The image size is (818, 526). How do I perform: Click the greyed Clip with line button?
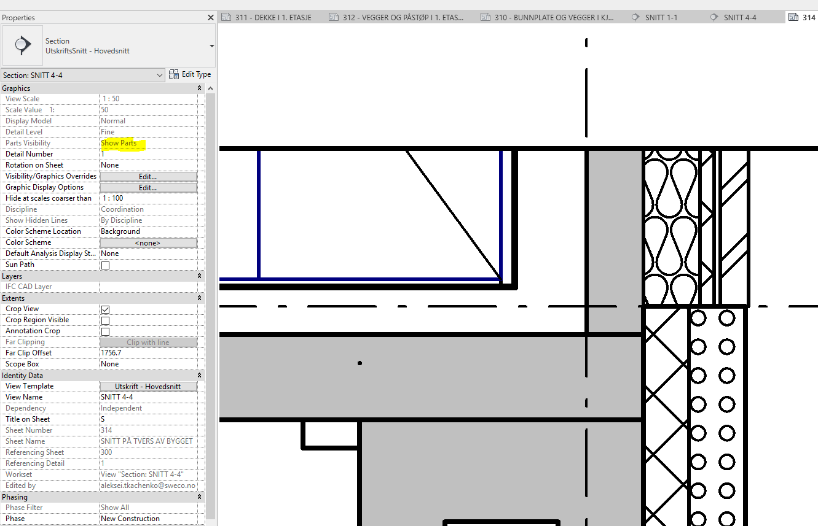(x=148, y=342)
